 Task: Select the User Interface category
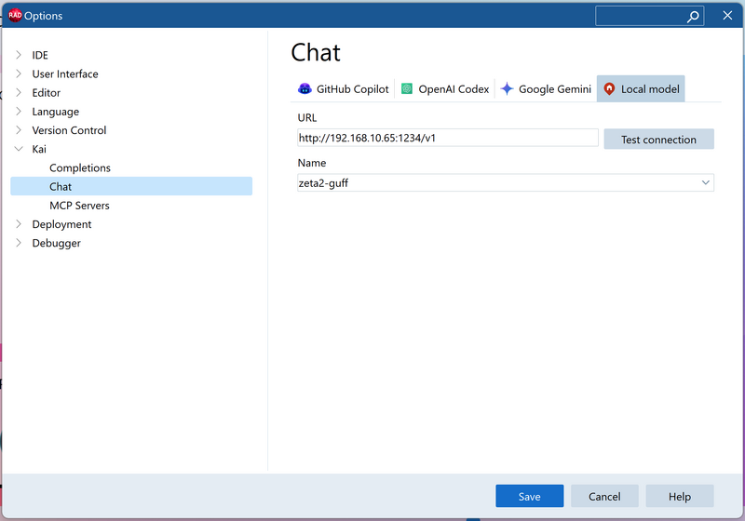click(x=65, y=74)
